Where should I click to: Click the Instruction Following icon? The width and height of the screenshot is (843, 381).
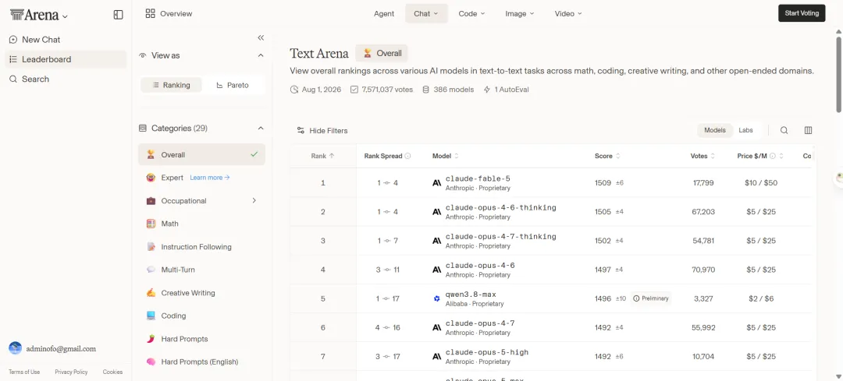(x=151, y=247)
